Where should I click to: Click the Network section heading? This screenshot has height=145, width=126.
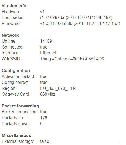10,35
